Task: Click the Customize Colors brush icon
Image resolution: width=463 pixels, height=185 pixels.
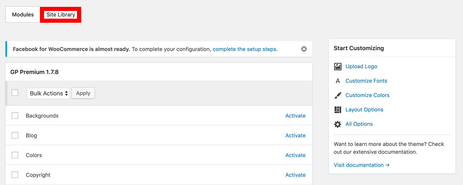Action: click(337, 95)
